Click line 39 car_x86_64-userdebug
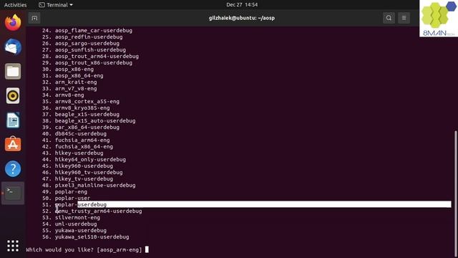 pyautogui.click(x=81, y=127)
